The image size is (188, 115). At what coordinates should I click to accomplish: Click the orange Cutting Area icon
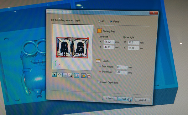(x=99, y=31)
